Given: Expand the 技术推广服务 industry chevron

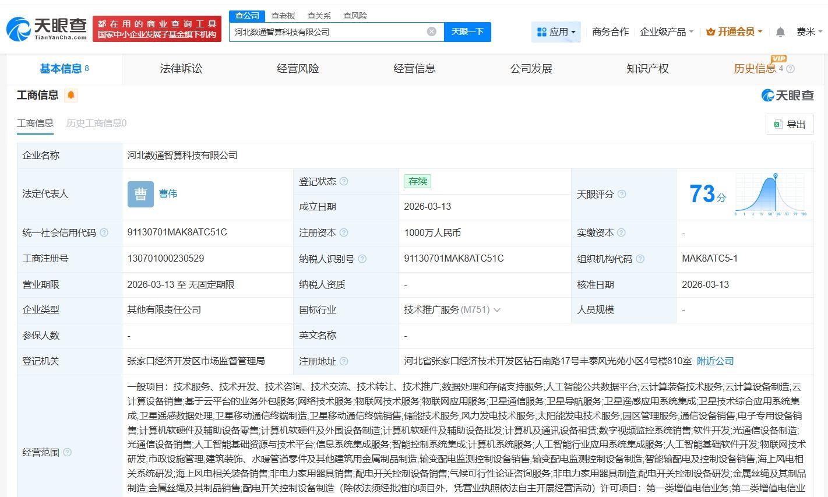Looking at the screenshot, I should coord(497,310).
